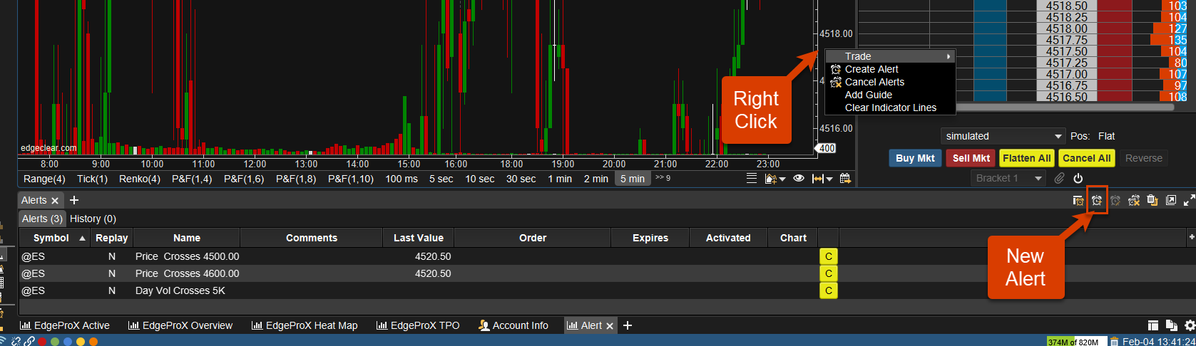Click the hamburger lines icon on chart toolbar
This screenshot has height=346, width=1196.
tap(752, 179)
